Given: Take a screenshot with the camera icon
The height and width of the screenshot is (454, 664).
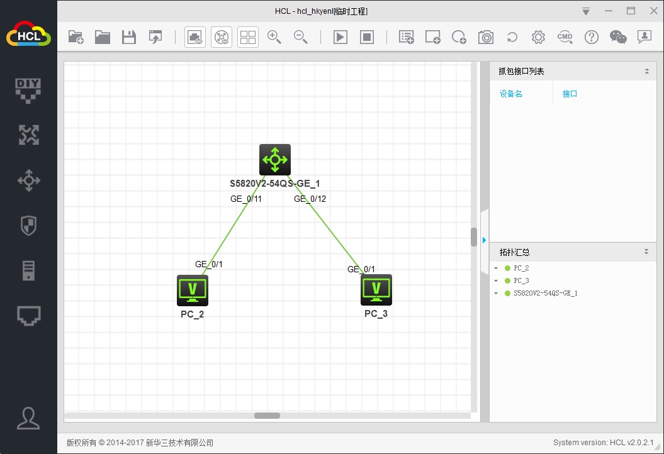Looking at the screenshot, I should click(x=486, y=37).
